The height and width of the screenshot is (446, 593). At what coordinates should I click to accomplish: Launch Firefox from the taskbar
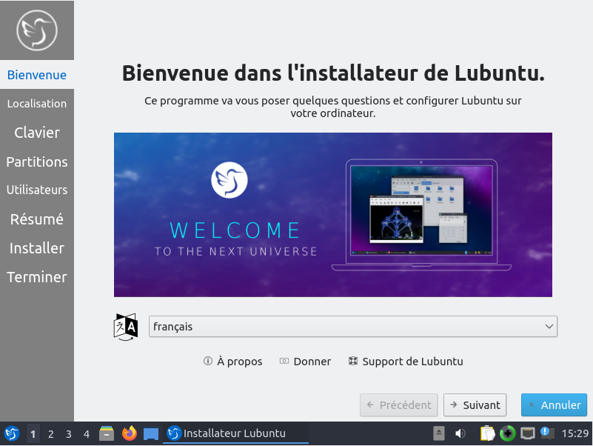pyautogui.click(x=129, y=433)
